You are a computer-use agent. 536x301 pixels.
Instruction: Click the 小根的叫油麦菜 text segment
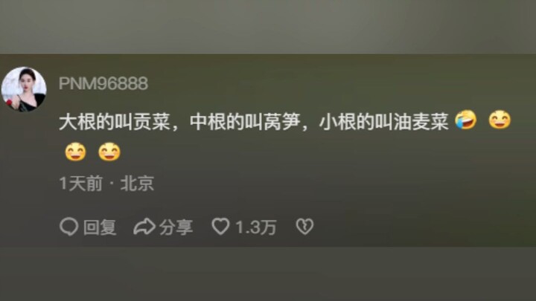tap(384, 121)
